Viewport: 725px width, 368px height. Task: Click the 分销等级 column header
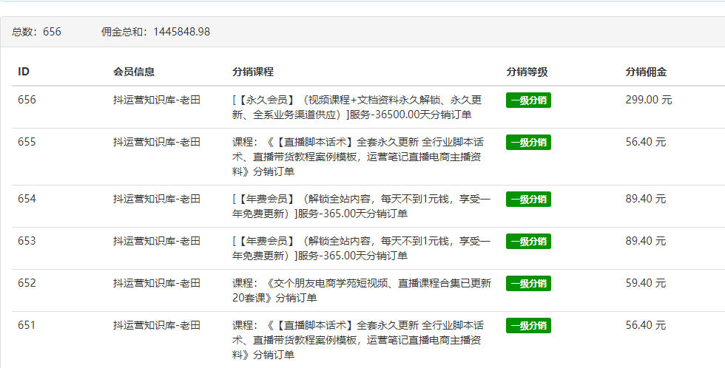click(527, 72)
